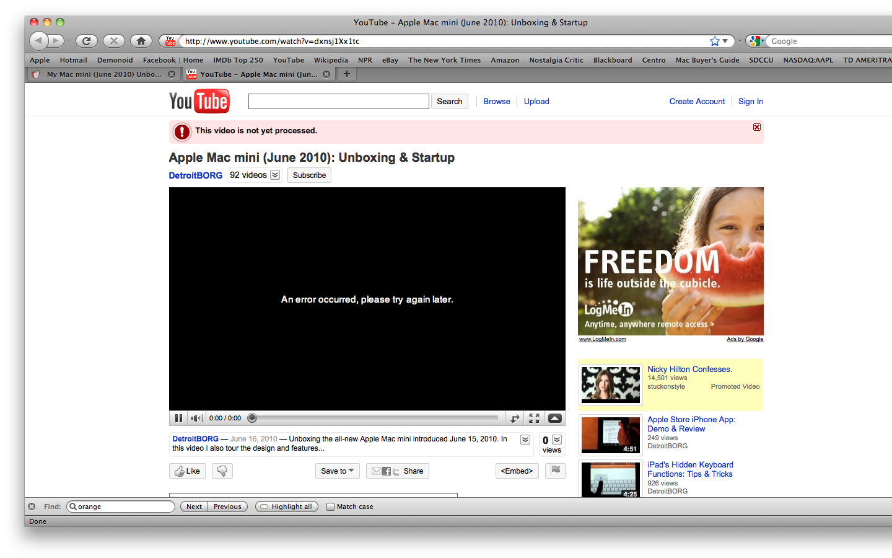Go back with the browser Back arrow
The image size is (892, 558).
coord(38,41)
